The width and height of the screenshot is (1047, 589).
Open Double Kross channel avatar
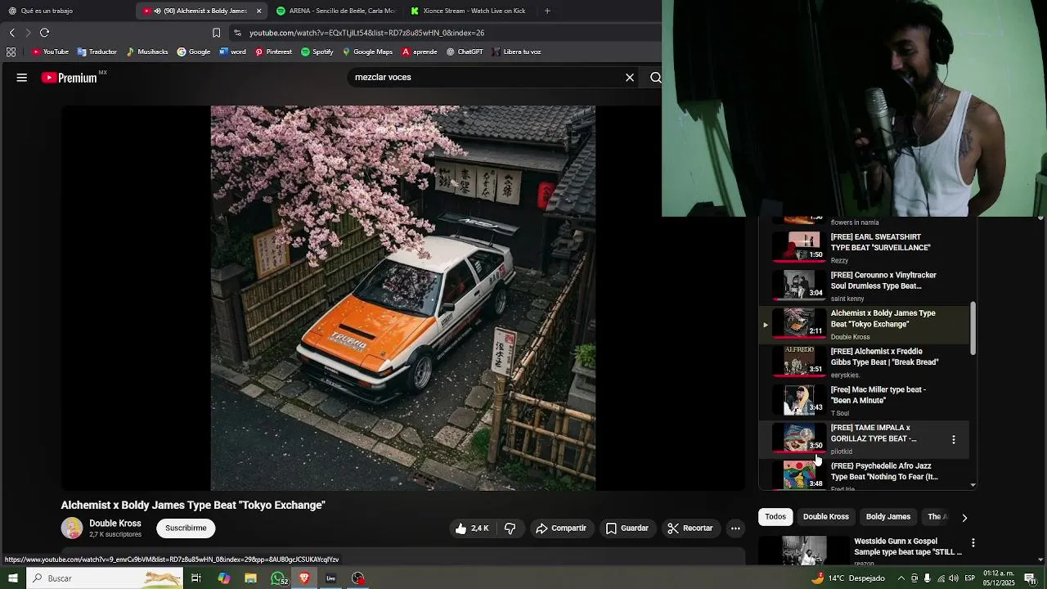(72, 528)
